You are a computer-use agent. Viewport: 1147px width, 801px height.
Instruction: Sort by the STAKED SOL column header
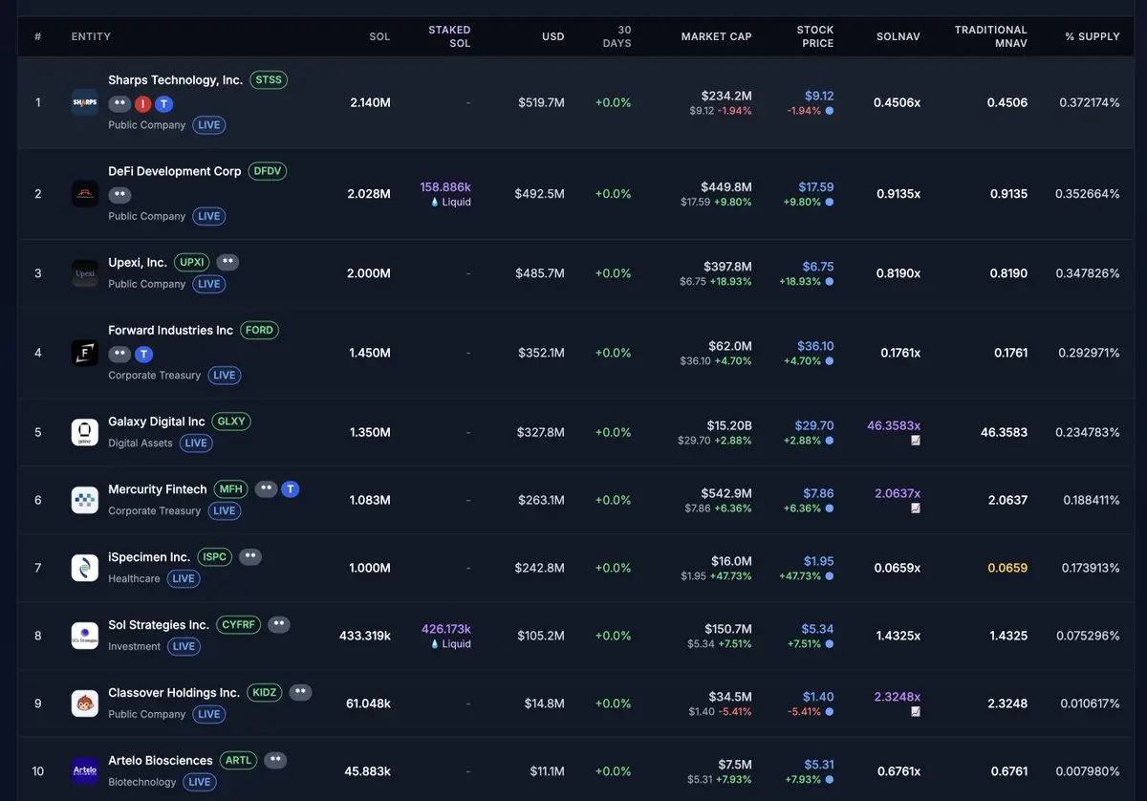(449, 36)
